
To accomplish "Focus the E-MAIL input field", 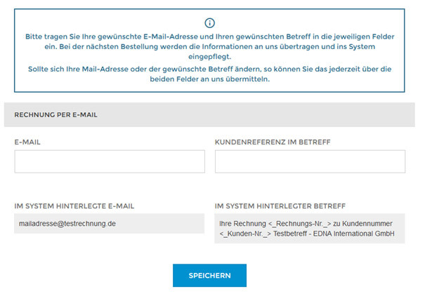I will [x=109, y=161].
